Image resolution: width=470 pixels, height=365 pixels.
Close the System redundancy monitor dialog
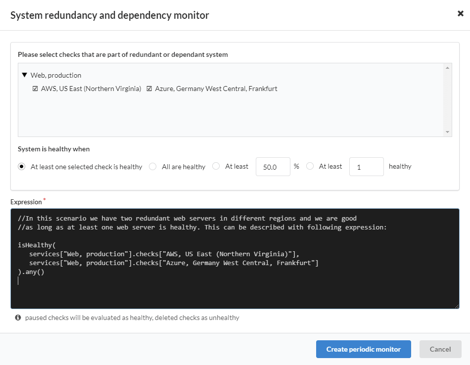pos(461,13)
